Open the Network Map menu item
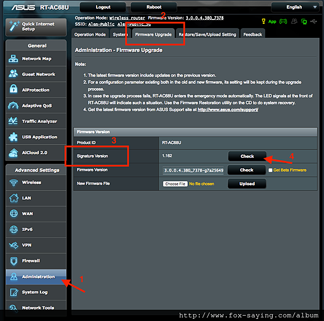The width and height of the screenshot is (324, 321). 36,58
